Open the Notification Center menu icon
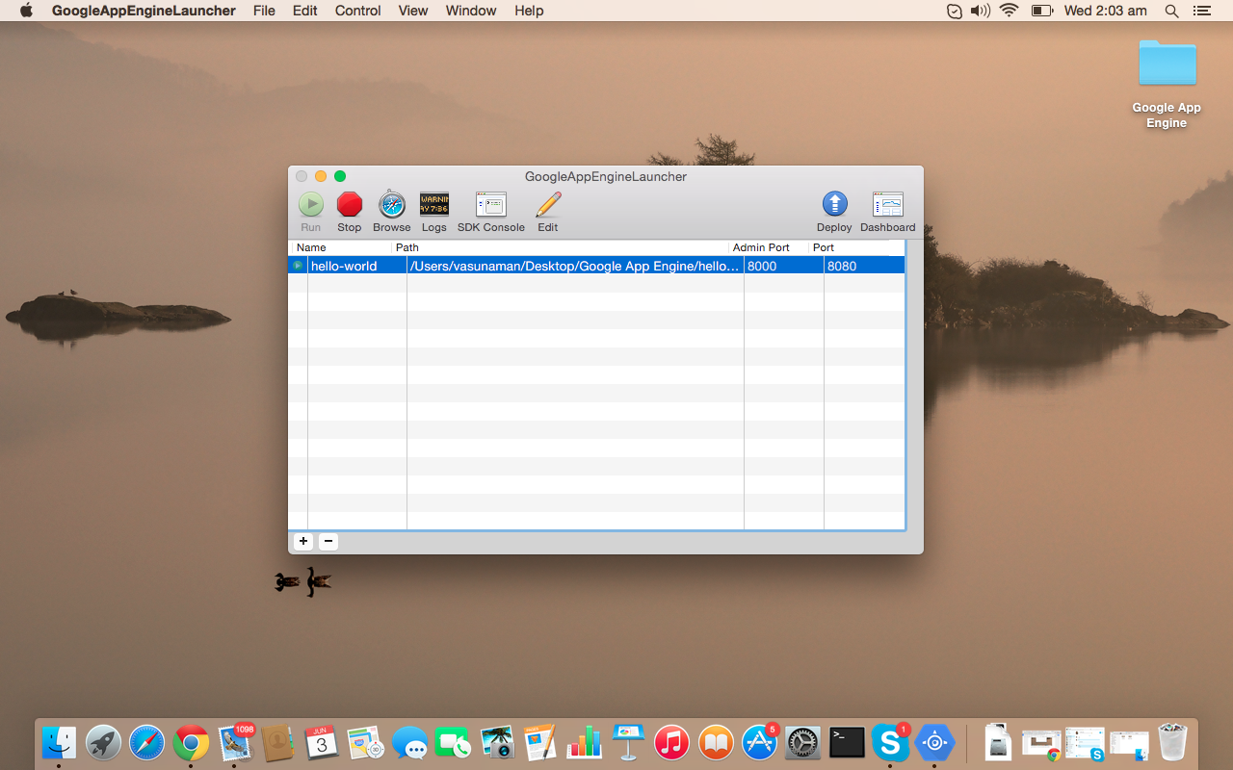The width and height of the screenshot is (1233, 770). click(x=1201, y=11)
